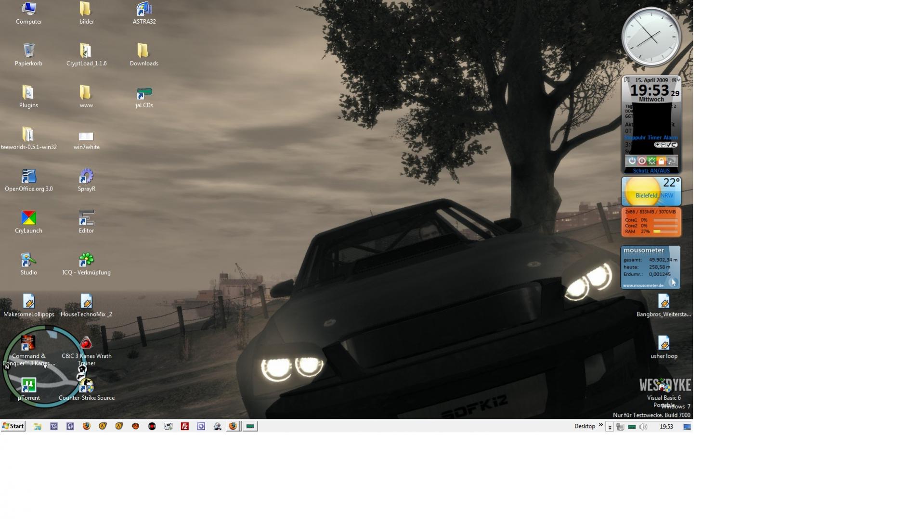The image size is (924, 519).
Task: Launch C&C 3 Kanes Wrath Trainer
Action: click(x=86, y=351)
